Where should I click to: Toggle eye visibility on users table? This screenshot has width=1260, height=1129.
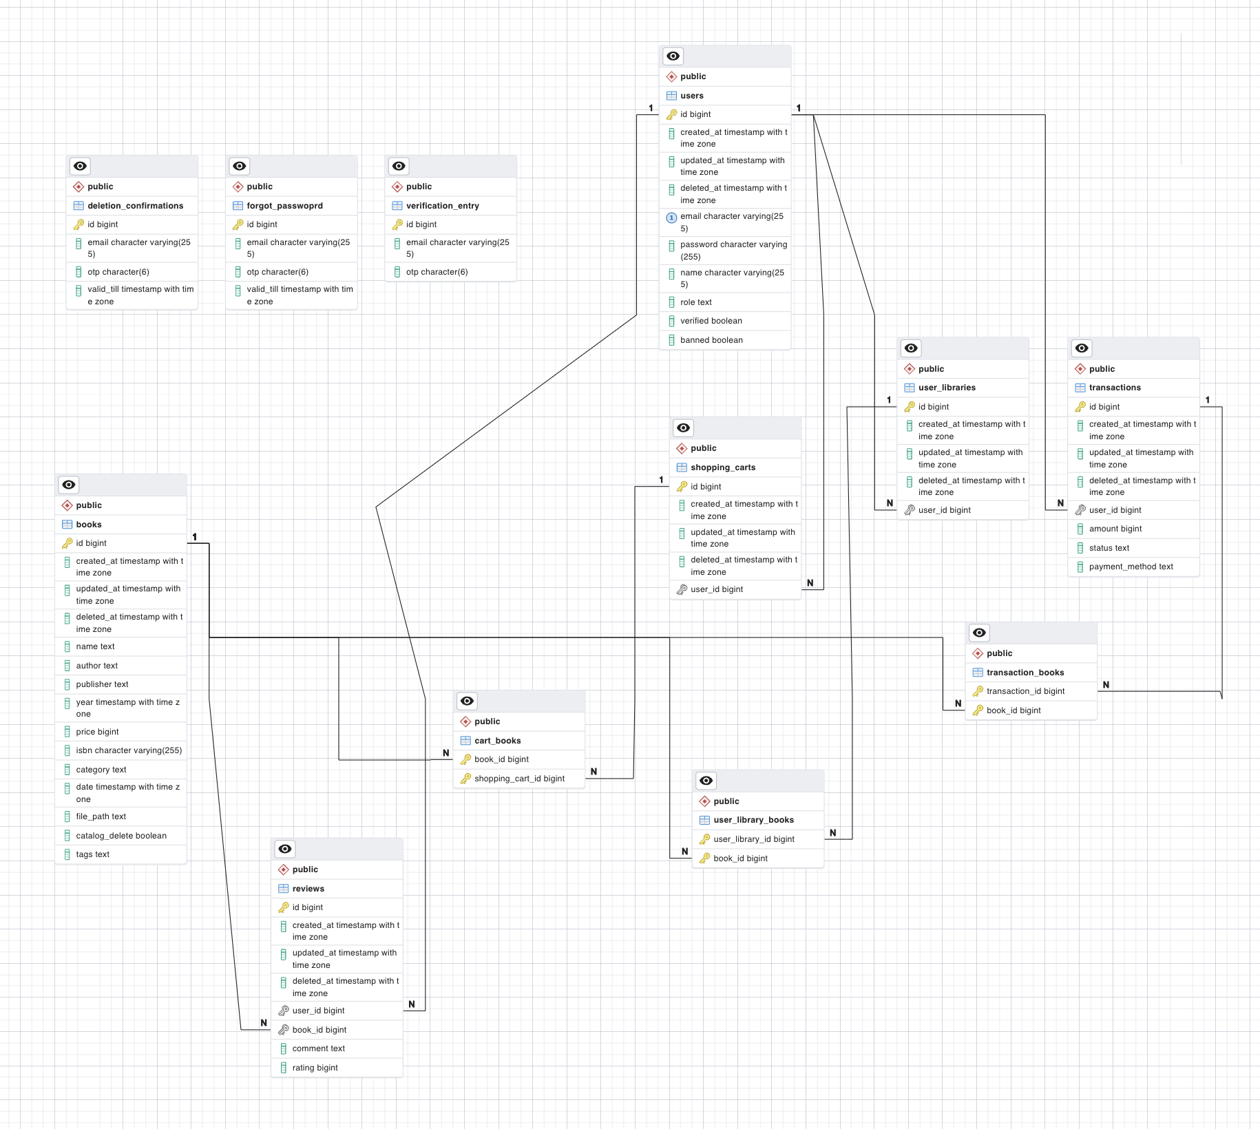673,56
